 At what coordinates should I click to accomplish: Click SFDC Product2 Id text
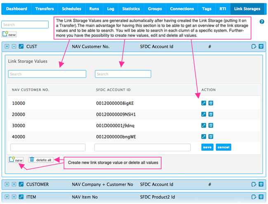tap(158, 197)
